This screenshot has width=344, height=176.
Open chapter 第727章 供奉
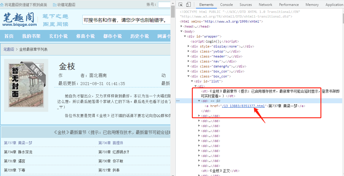(109, 170)
